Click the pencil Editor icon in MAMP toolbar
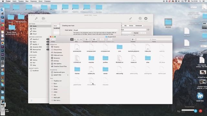This screenshot has height=116, width=207. tap(130, 19)
